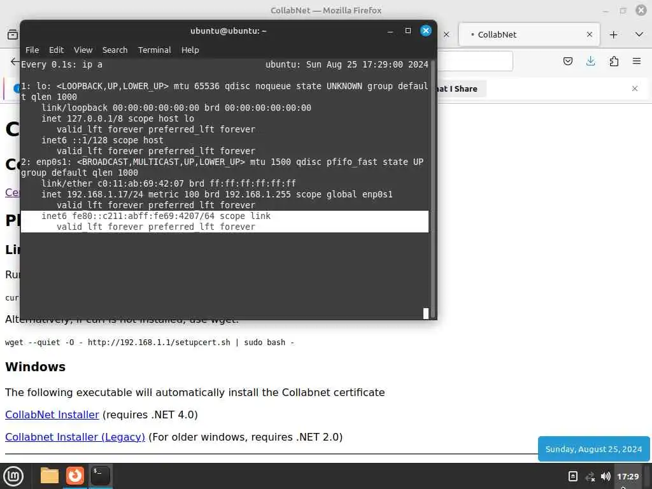Minimize the Firefox window
The height and width of the screenshot is (489, 652).
tap(605, 10)
